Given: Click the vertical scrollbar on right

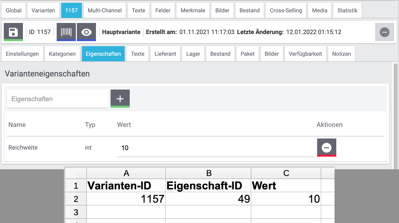Looking at the screenshot, I should 395,114.
